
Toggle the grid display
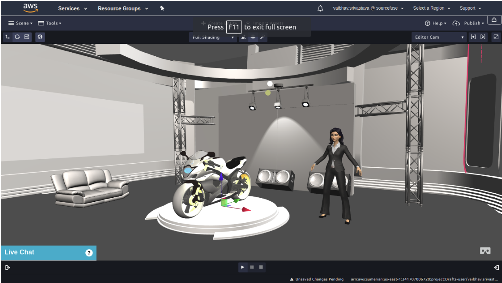point(253,37)
